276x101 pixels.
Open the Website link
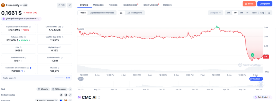tap(43, 89)
